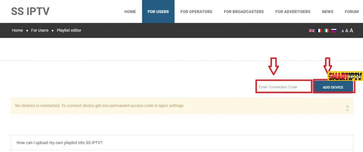The height and width of the screenshot is (152, 363).
Task: Select the FOR USERS tab
Action: (x=158, y=12)
